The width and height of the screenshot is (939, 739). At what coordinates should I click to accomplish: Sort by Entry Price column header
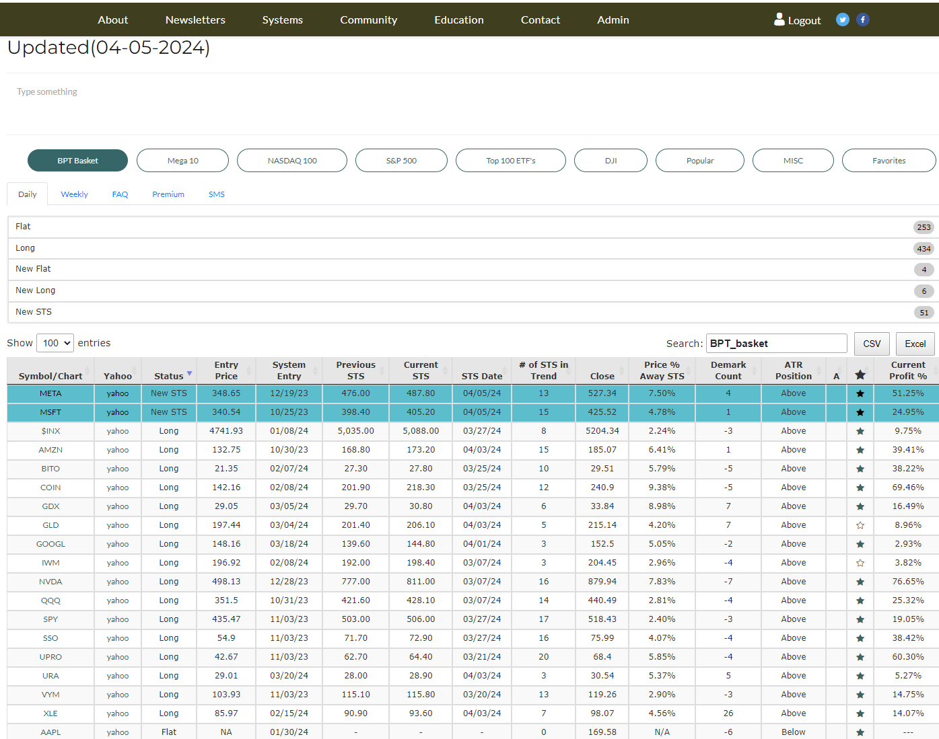[226, 371]
